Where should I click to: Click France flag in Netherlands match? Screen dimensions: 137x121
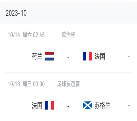click(x=88, y=56)
